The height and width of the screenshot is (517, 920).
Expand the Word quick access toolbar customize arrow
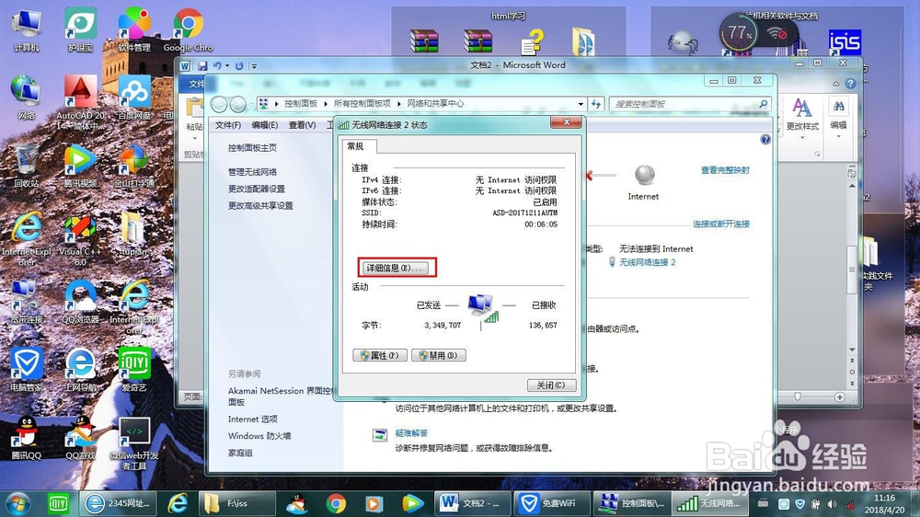[x=254, y=66]
